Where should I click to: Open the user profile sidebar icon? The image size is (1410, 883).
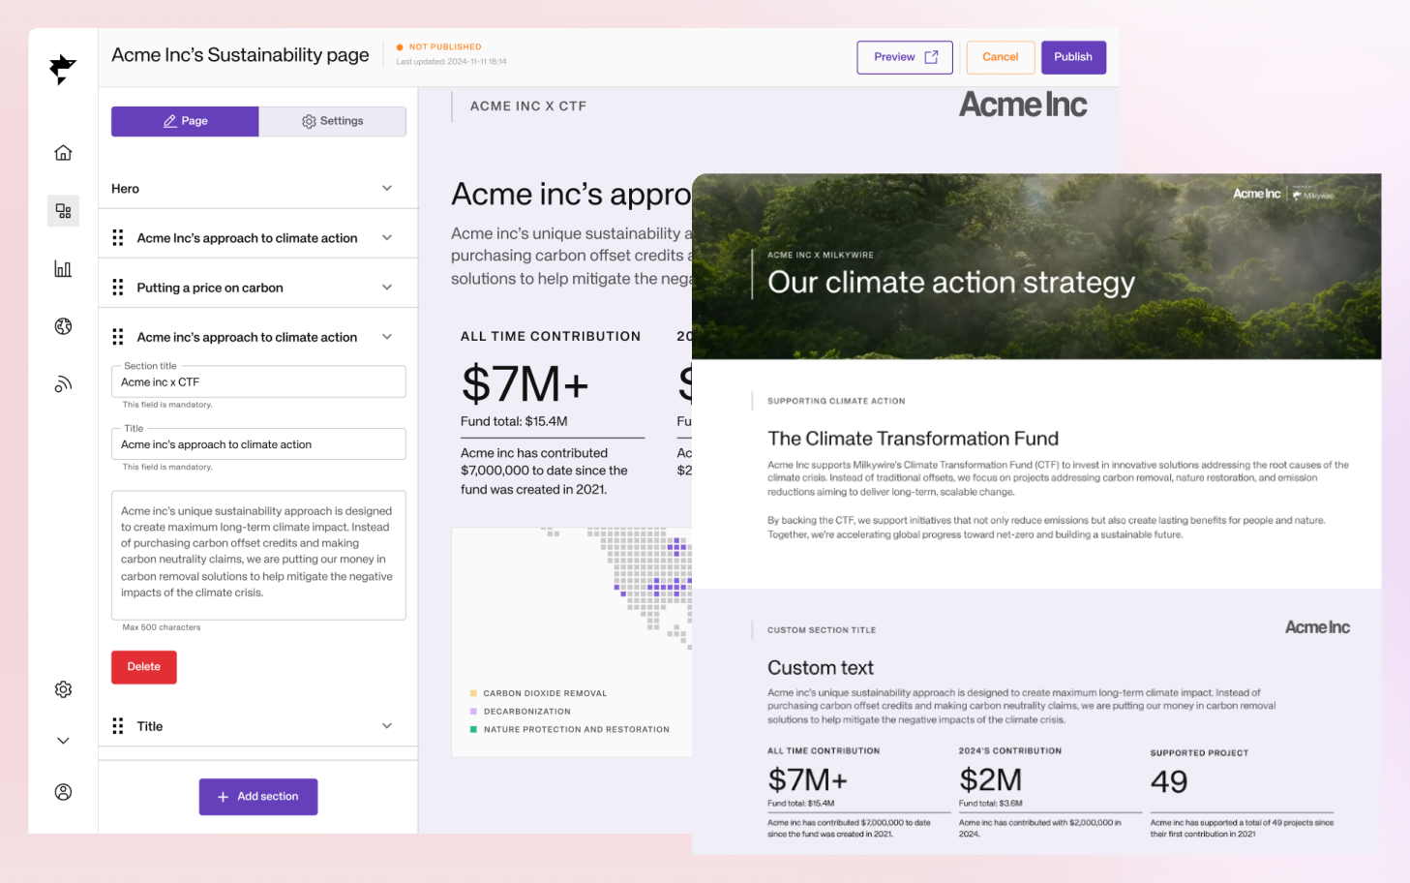click(63, 792)
